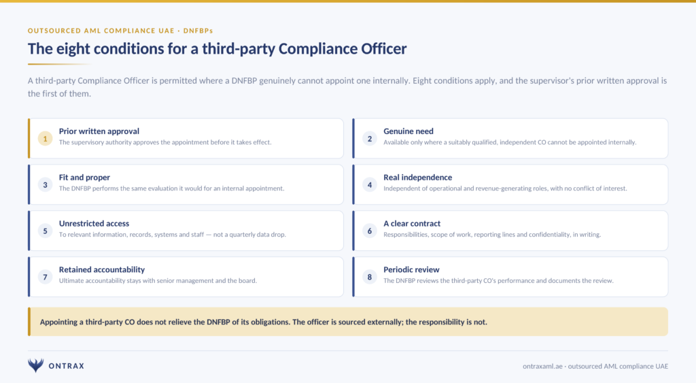The image size is (696, 383).
Task: Select the 'Fit and proper' card title
Action: click(84, 178)
